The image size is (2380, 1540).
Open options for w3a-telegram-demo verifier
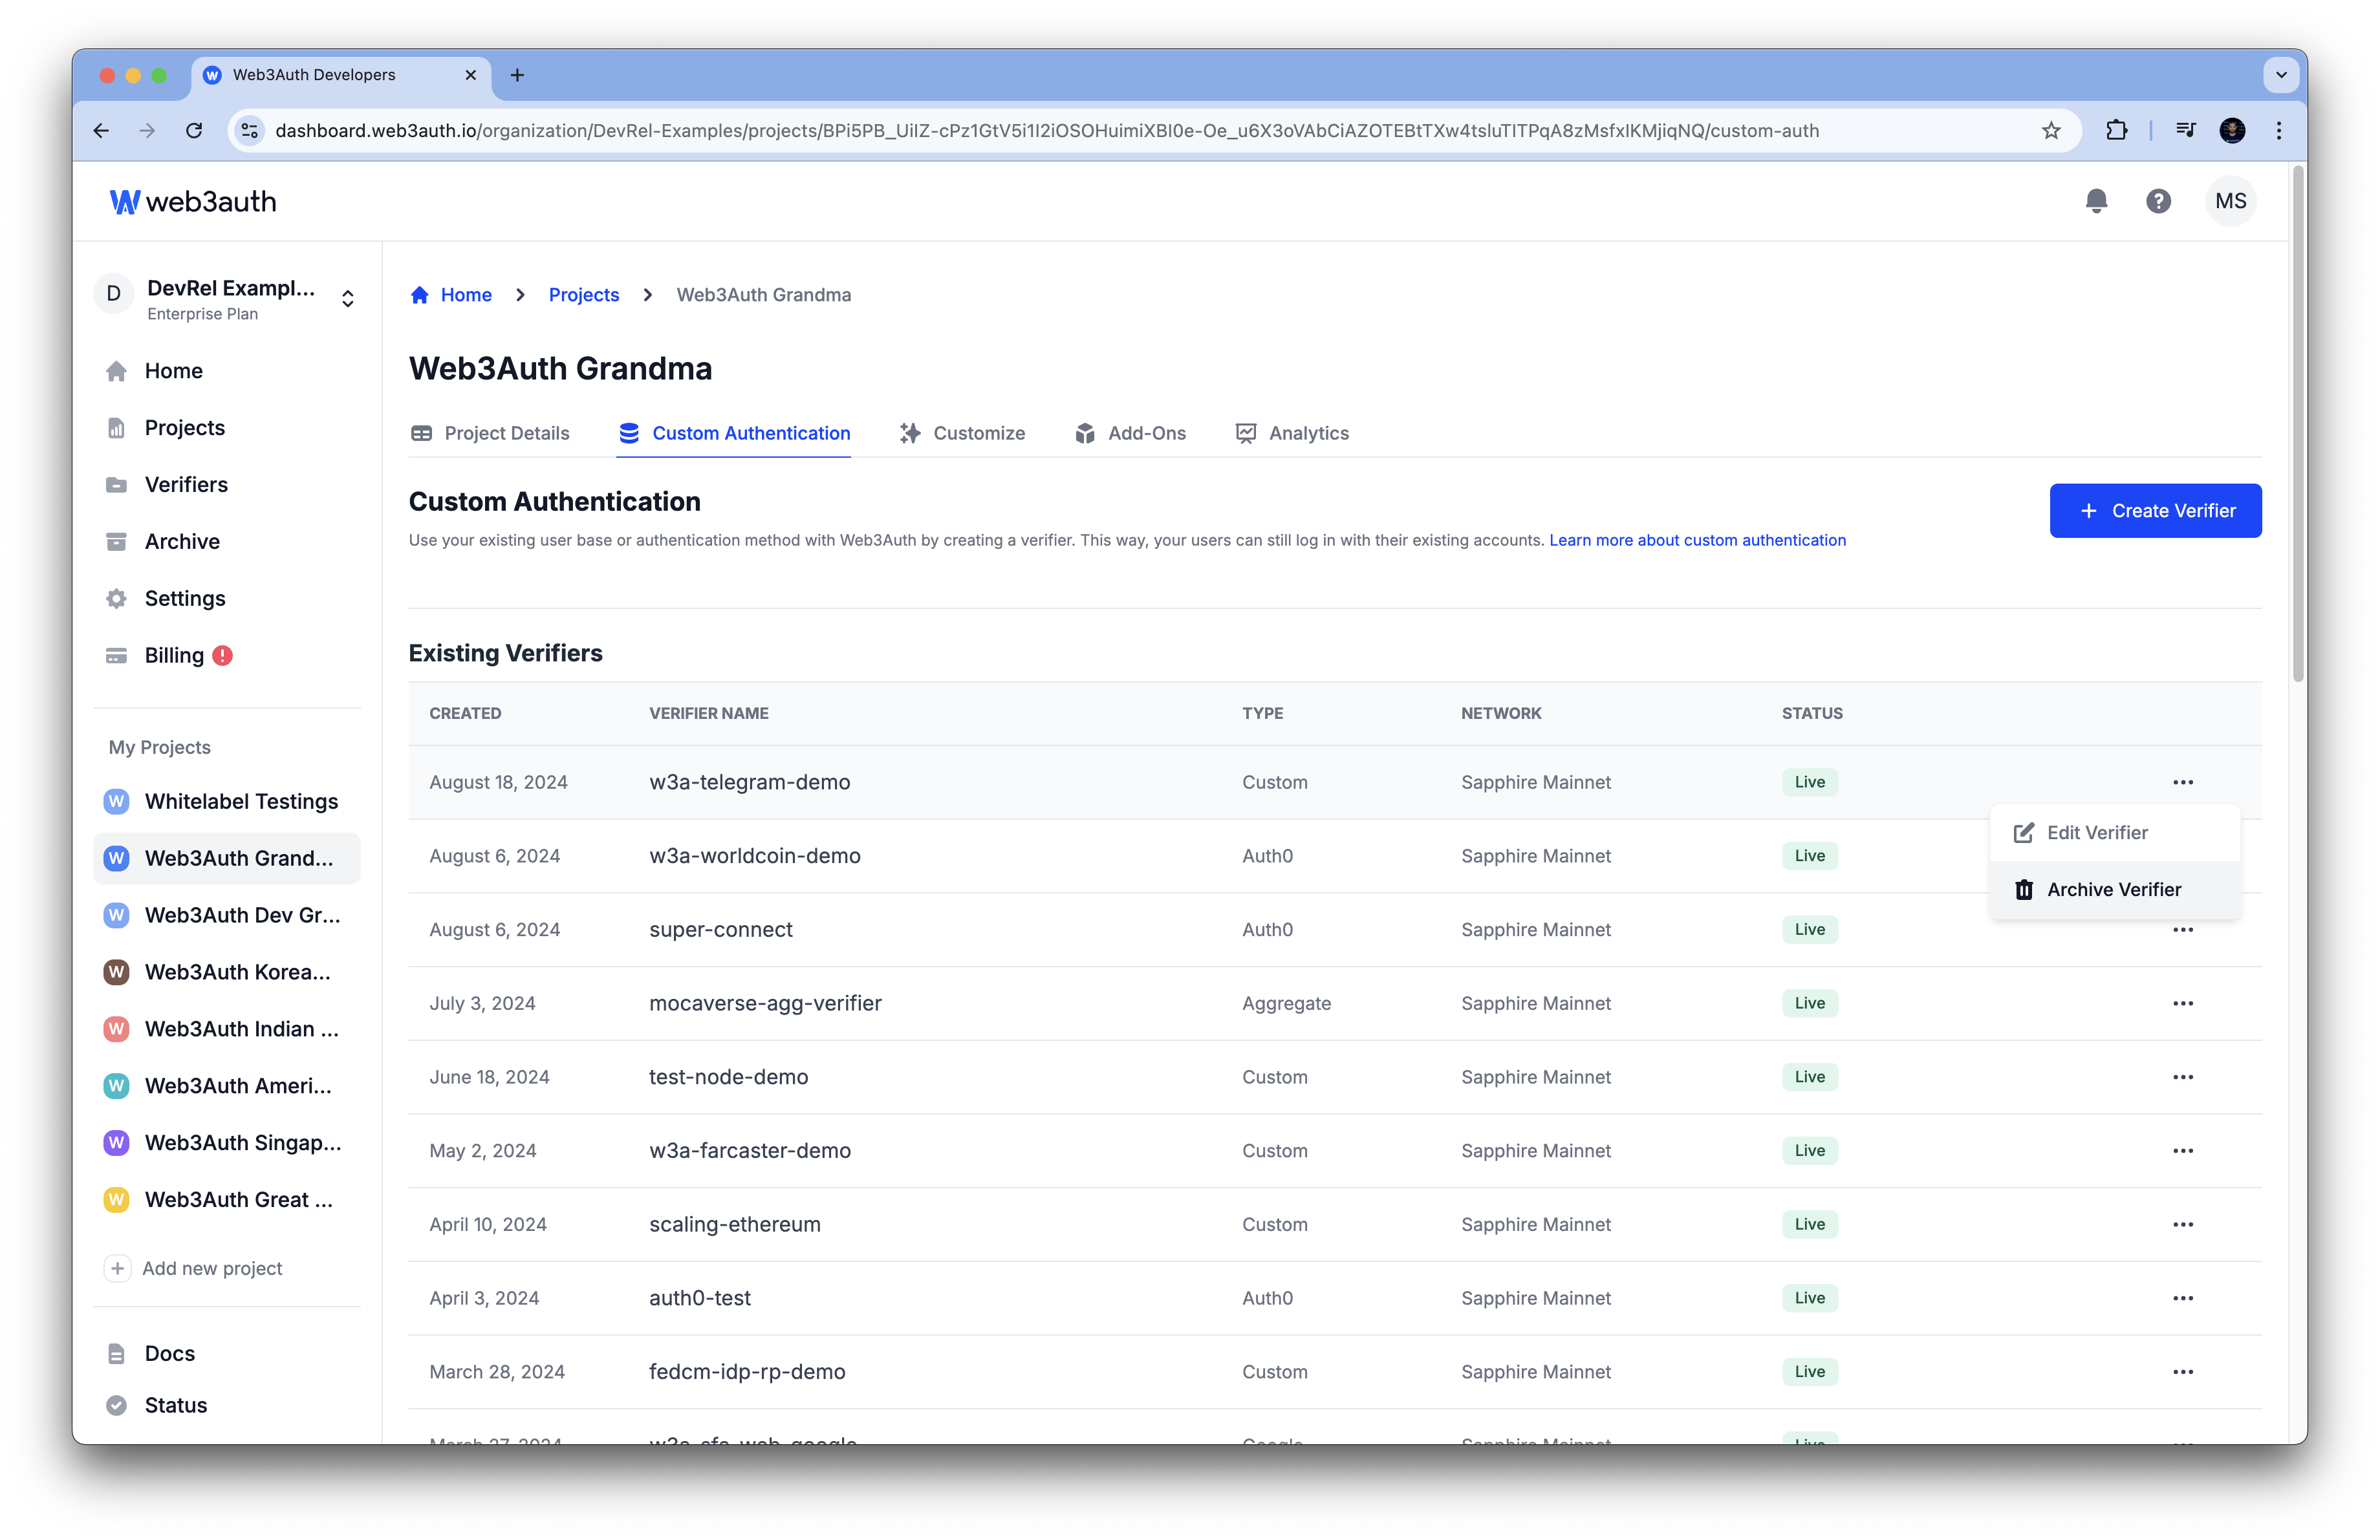point(2182,782)
